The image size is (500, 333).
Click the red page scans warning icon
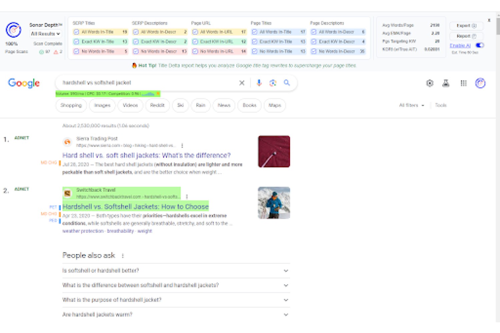pyautogui.click(x=56, y=52)
